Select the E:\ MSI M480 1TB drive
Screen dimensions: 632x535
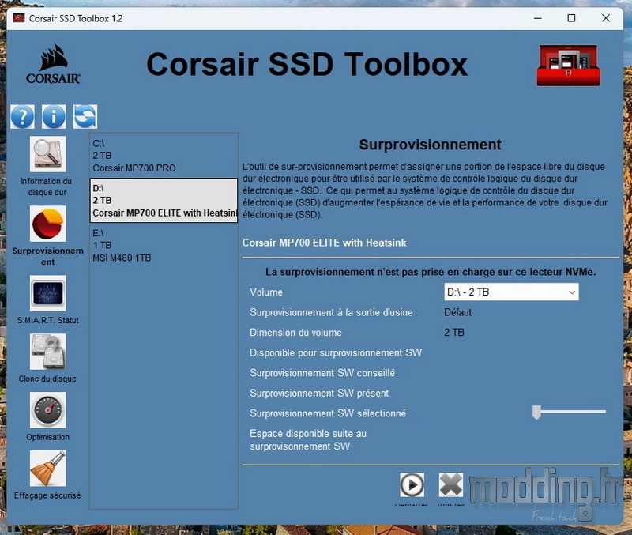coord(164,245)
